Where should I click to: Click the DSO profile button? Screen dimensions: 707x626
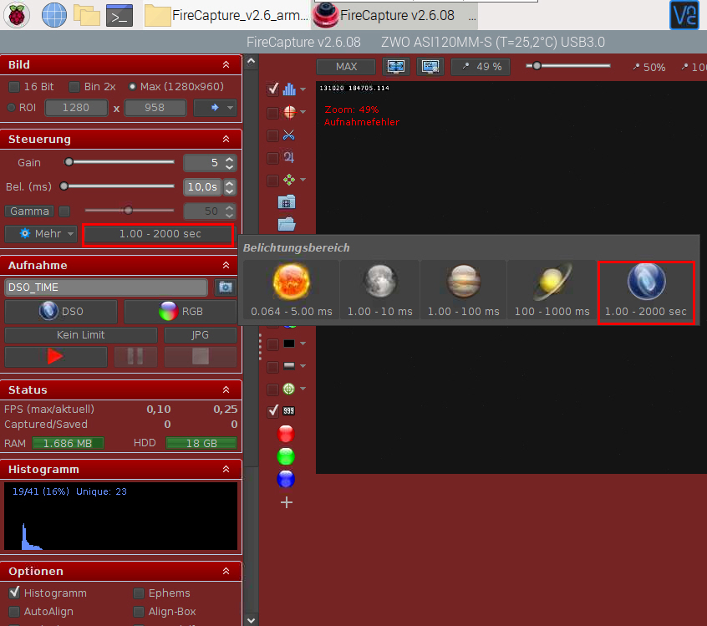point(61,311)
